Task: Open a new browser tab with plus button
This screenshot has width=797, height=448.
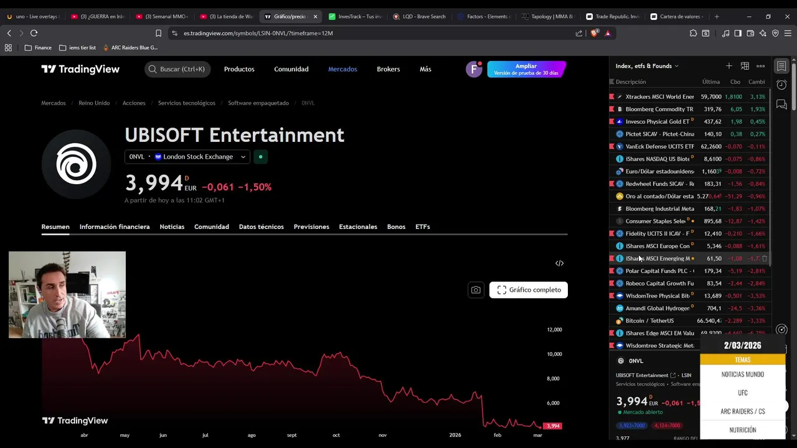Action: click(717, 16)
